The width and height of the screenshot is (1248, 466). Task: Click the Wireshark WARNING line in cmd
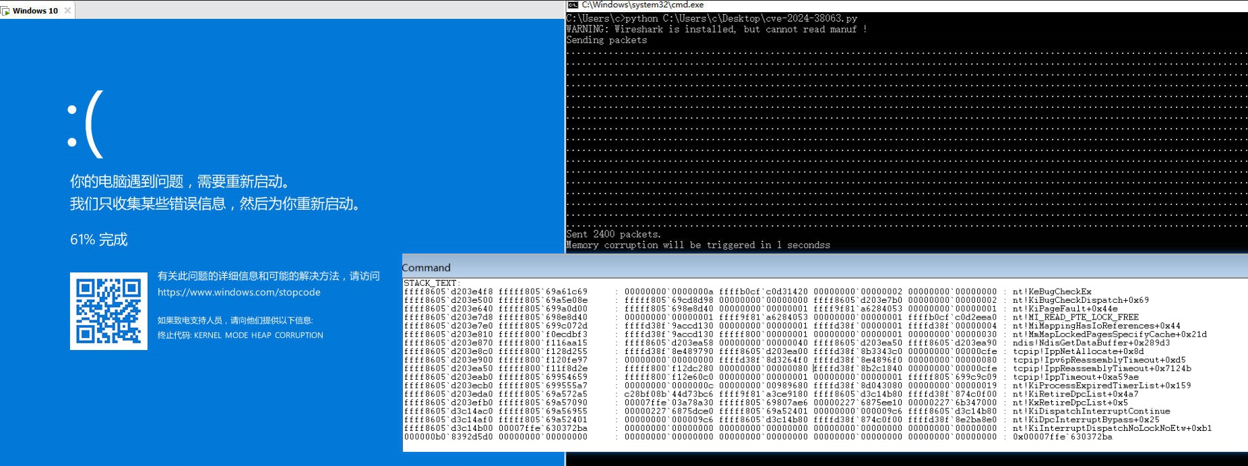pyautogui.click(x=716, y=29)
